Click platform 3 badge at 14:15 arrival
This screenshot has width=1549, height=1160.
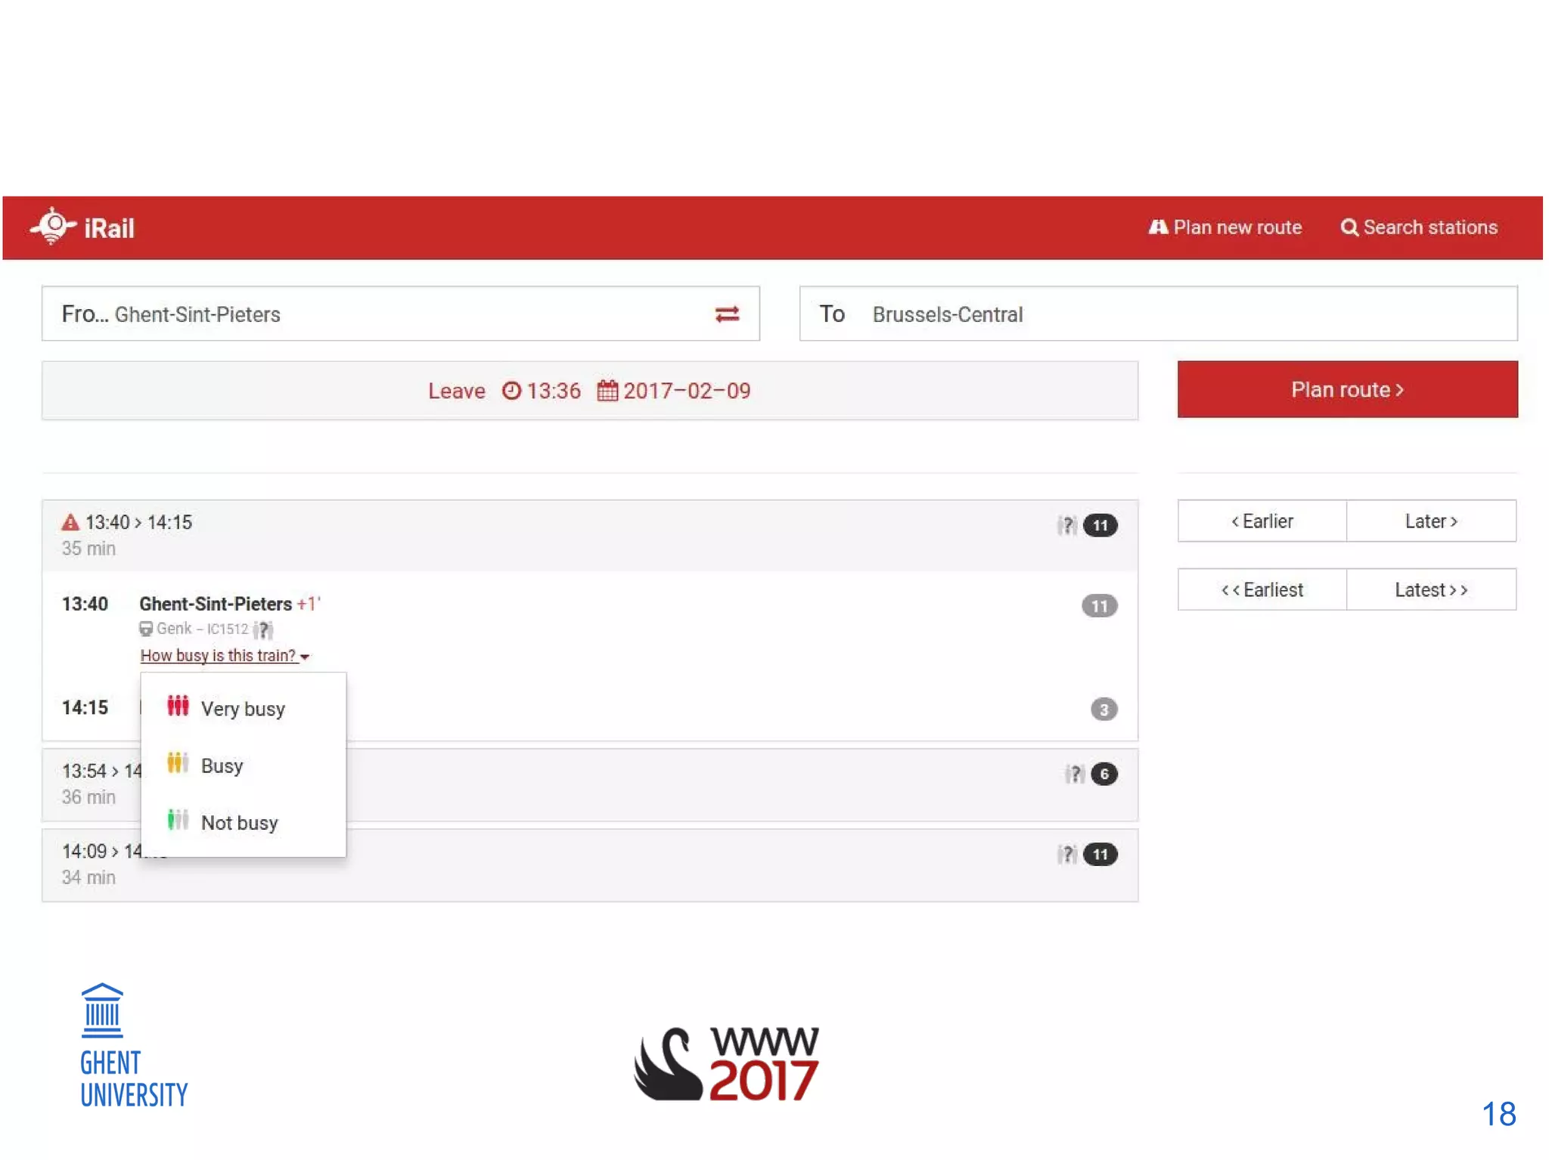[x=1104, y=709]
